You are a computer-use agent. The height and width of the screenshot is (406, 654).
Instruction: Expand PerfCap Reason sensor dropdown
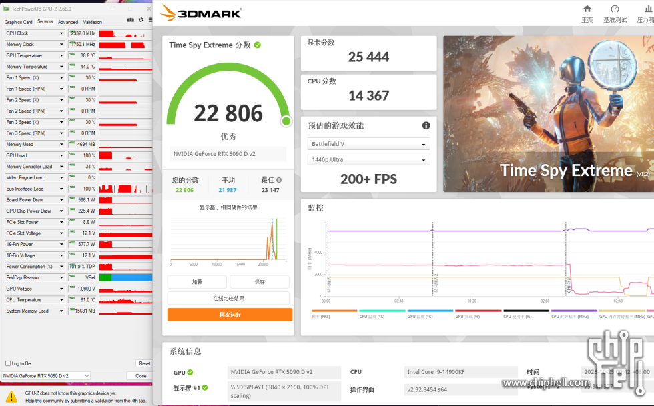61,277
